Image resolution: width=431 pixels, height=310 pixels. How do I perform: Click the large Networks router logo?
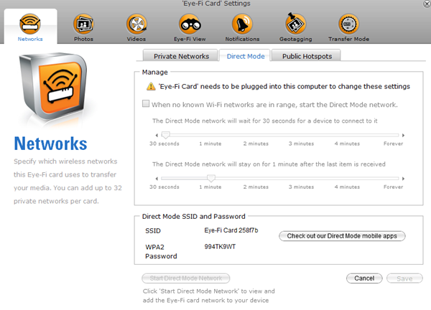pos(53,86)
